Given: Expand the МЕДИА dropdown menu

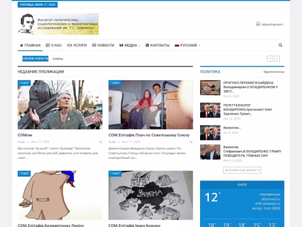Looking at the screenshot, I should coord(130,45).
